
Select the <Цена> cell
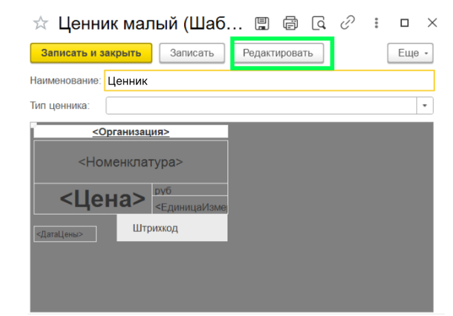pos(93,198)
